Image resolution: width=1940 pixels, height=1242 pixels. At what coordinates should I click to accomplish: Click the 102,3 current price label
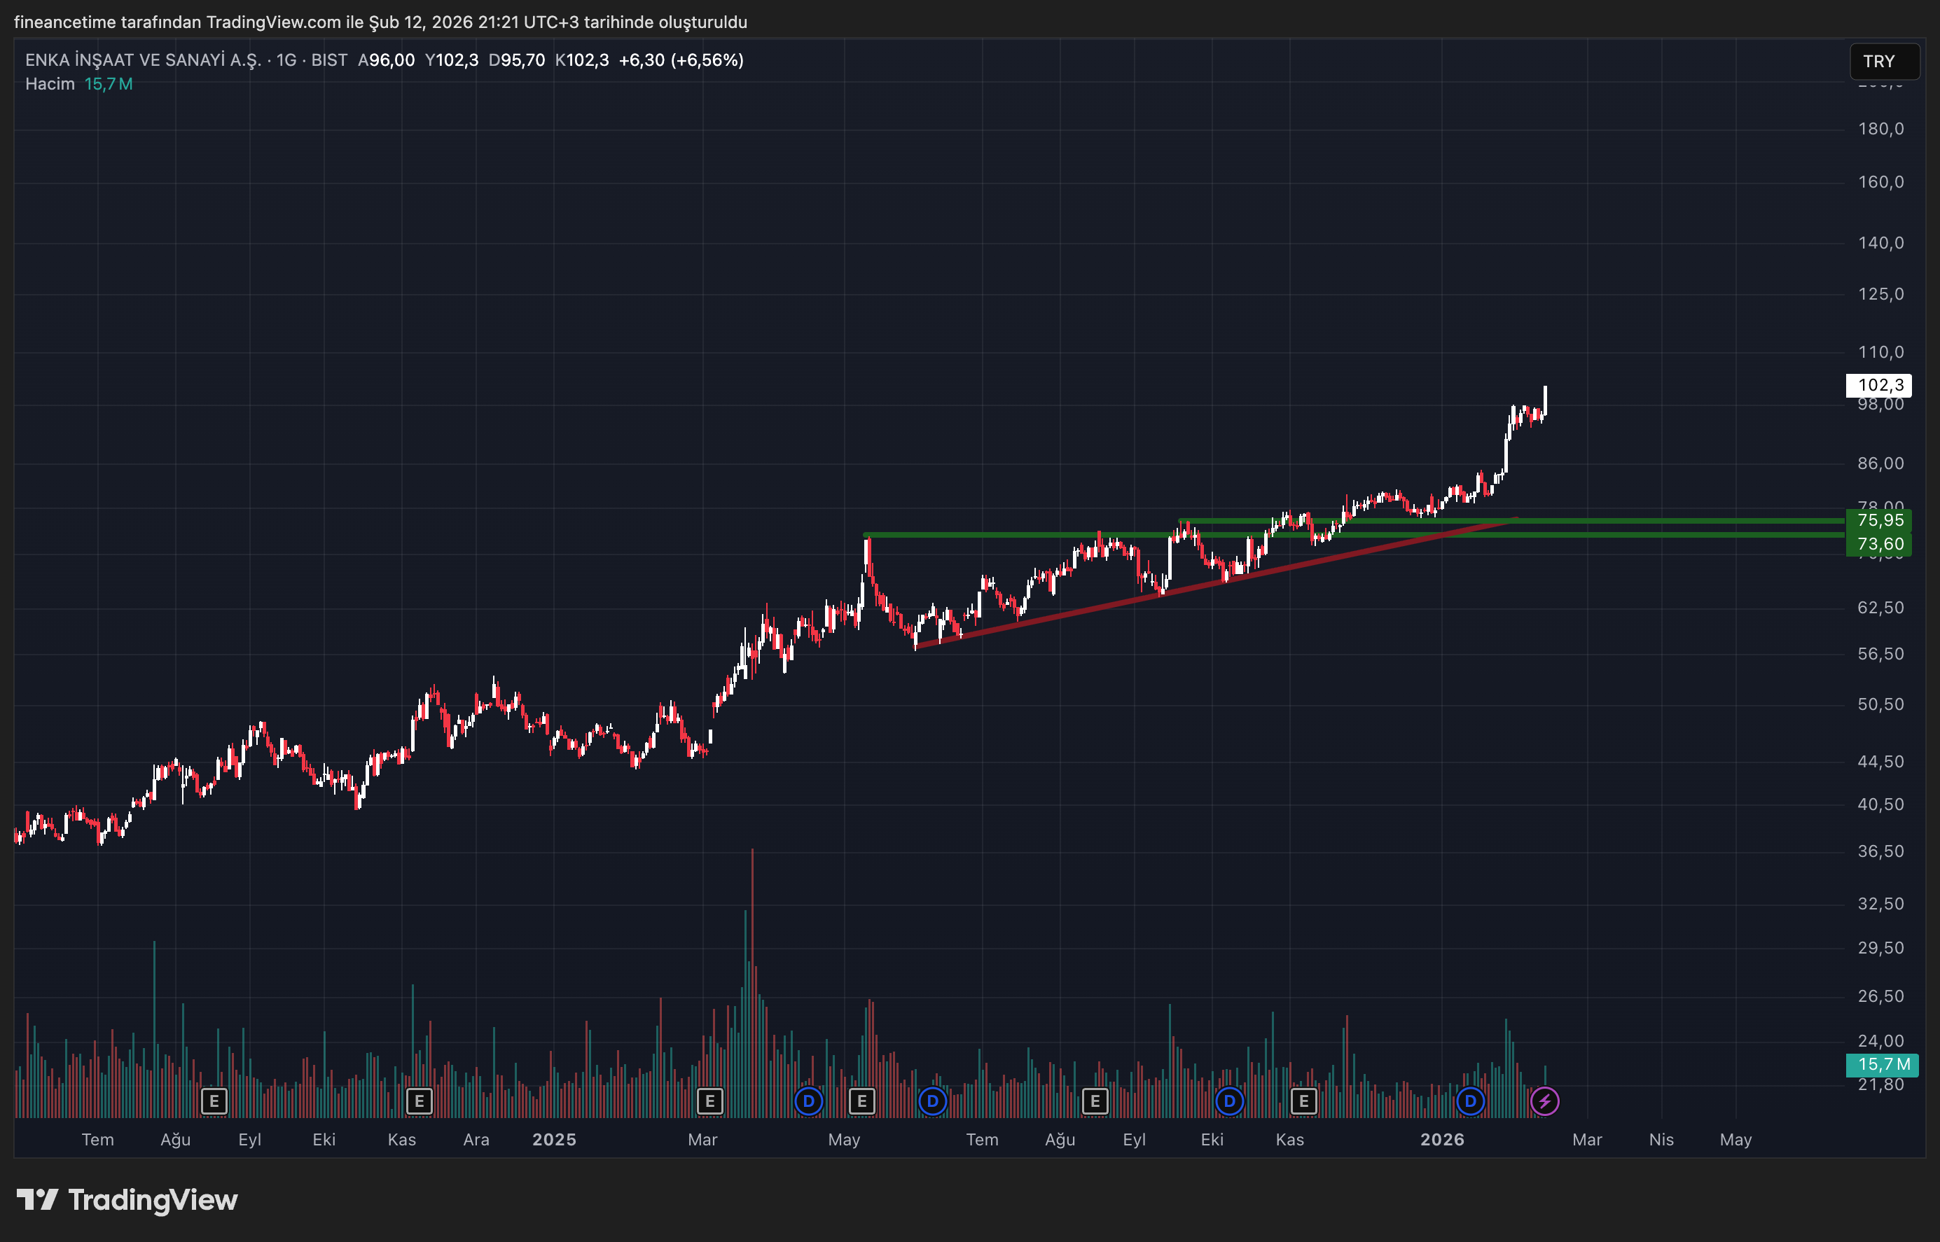1878,386
